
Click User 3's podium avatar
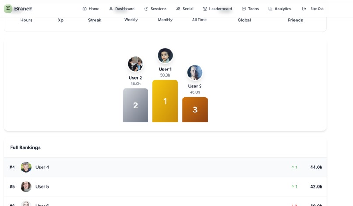195,73
